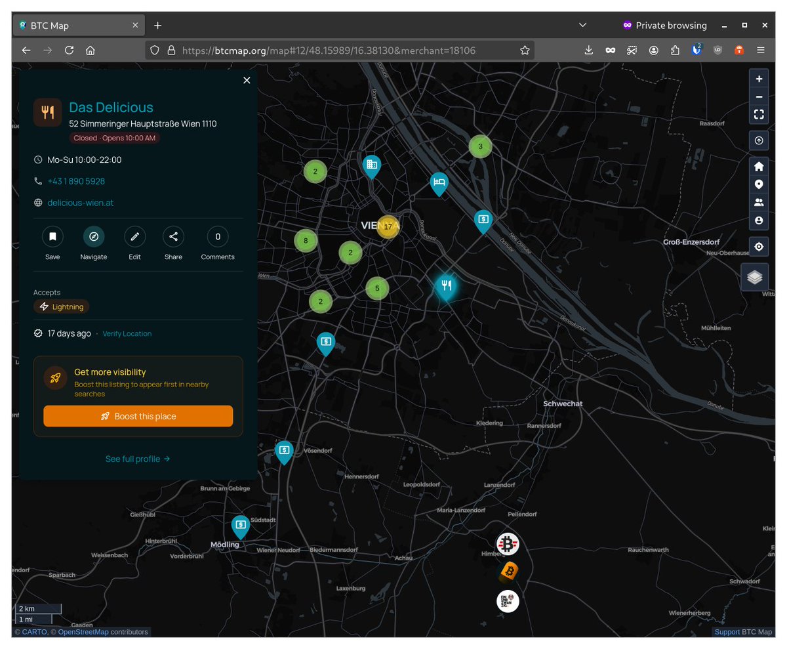Open the map layers switcher
This screenshot has width=787, height=649.
(x=755, y=278)
